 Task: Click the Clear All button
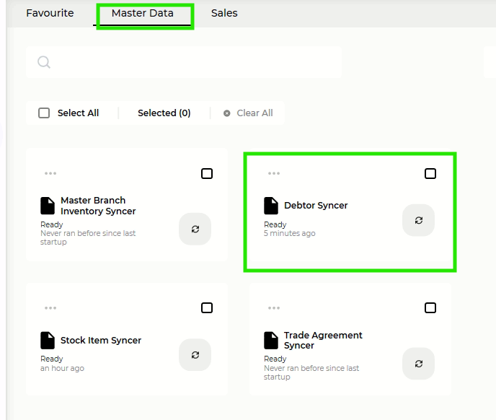coord(248,113)
